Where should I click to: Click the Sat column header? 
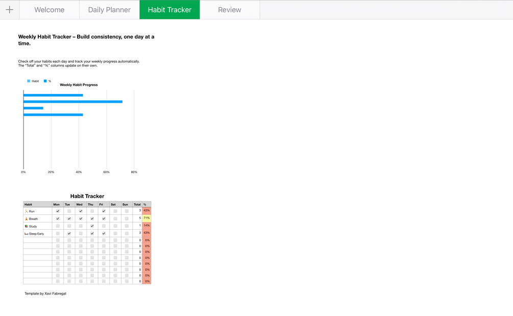(115, 204)
